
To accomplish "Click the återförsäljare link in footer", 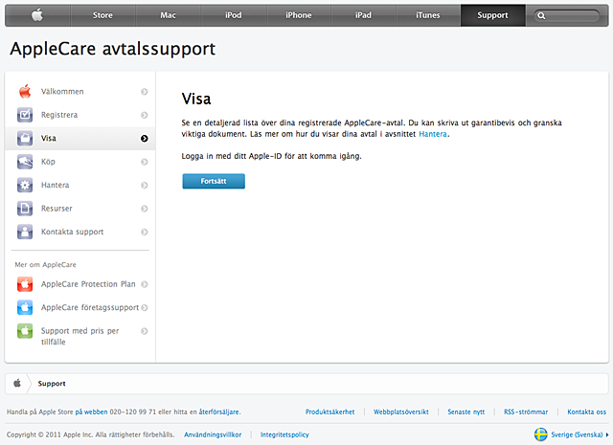I will pos(219,412).
